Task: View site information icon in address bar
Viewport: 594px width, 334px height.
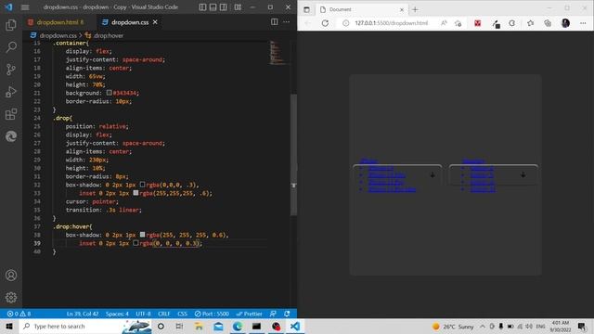Action: click(x=345, y=23)
